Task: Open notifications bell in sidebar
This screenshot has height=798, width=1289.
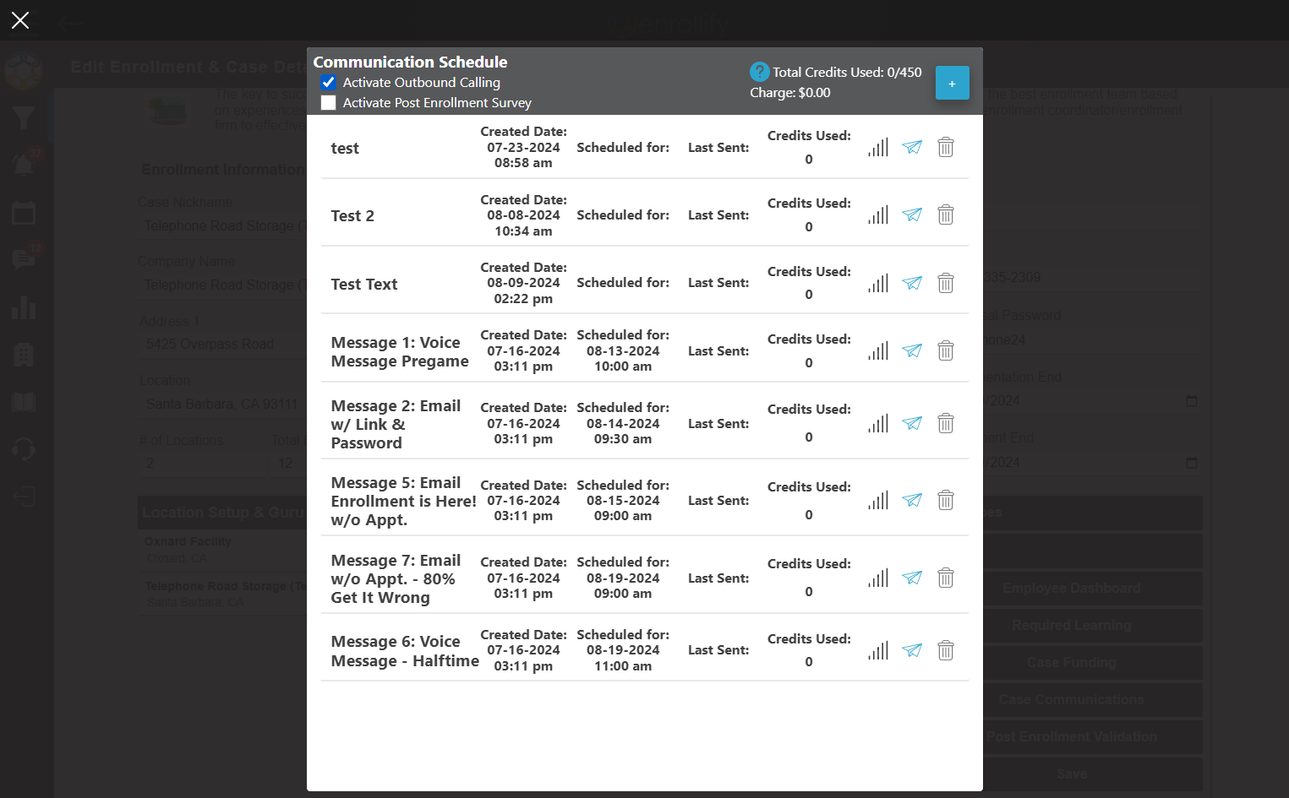Action: pyautogui.click(x=24, y=164)
